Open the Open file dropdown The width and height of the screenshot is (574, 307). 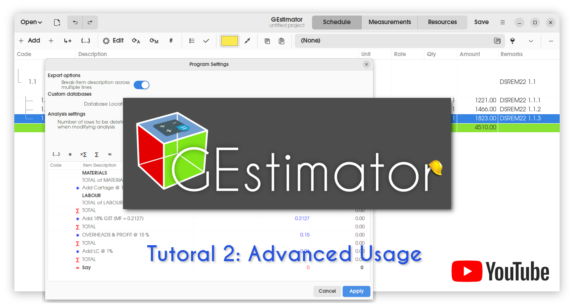(32, 23)
